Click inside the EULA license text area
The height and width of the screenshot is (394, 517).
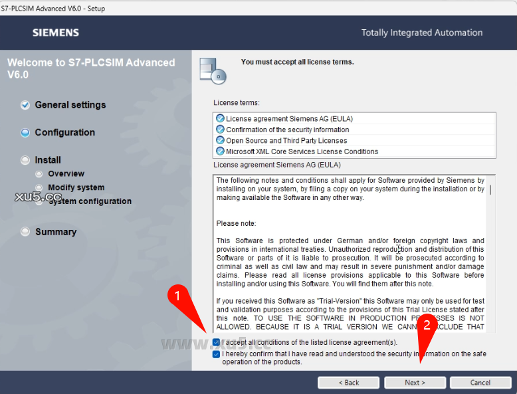coord(350,252)
